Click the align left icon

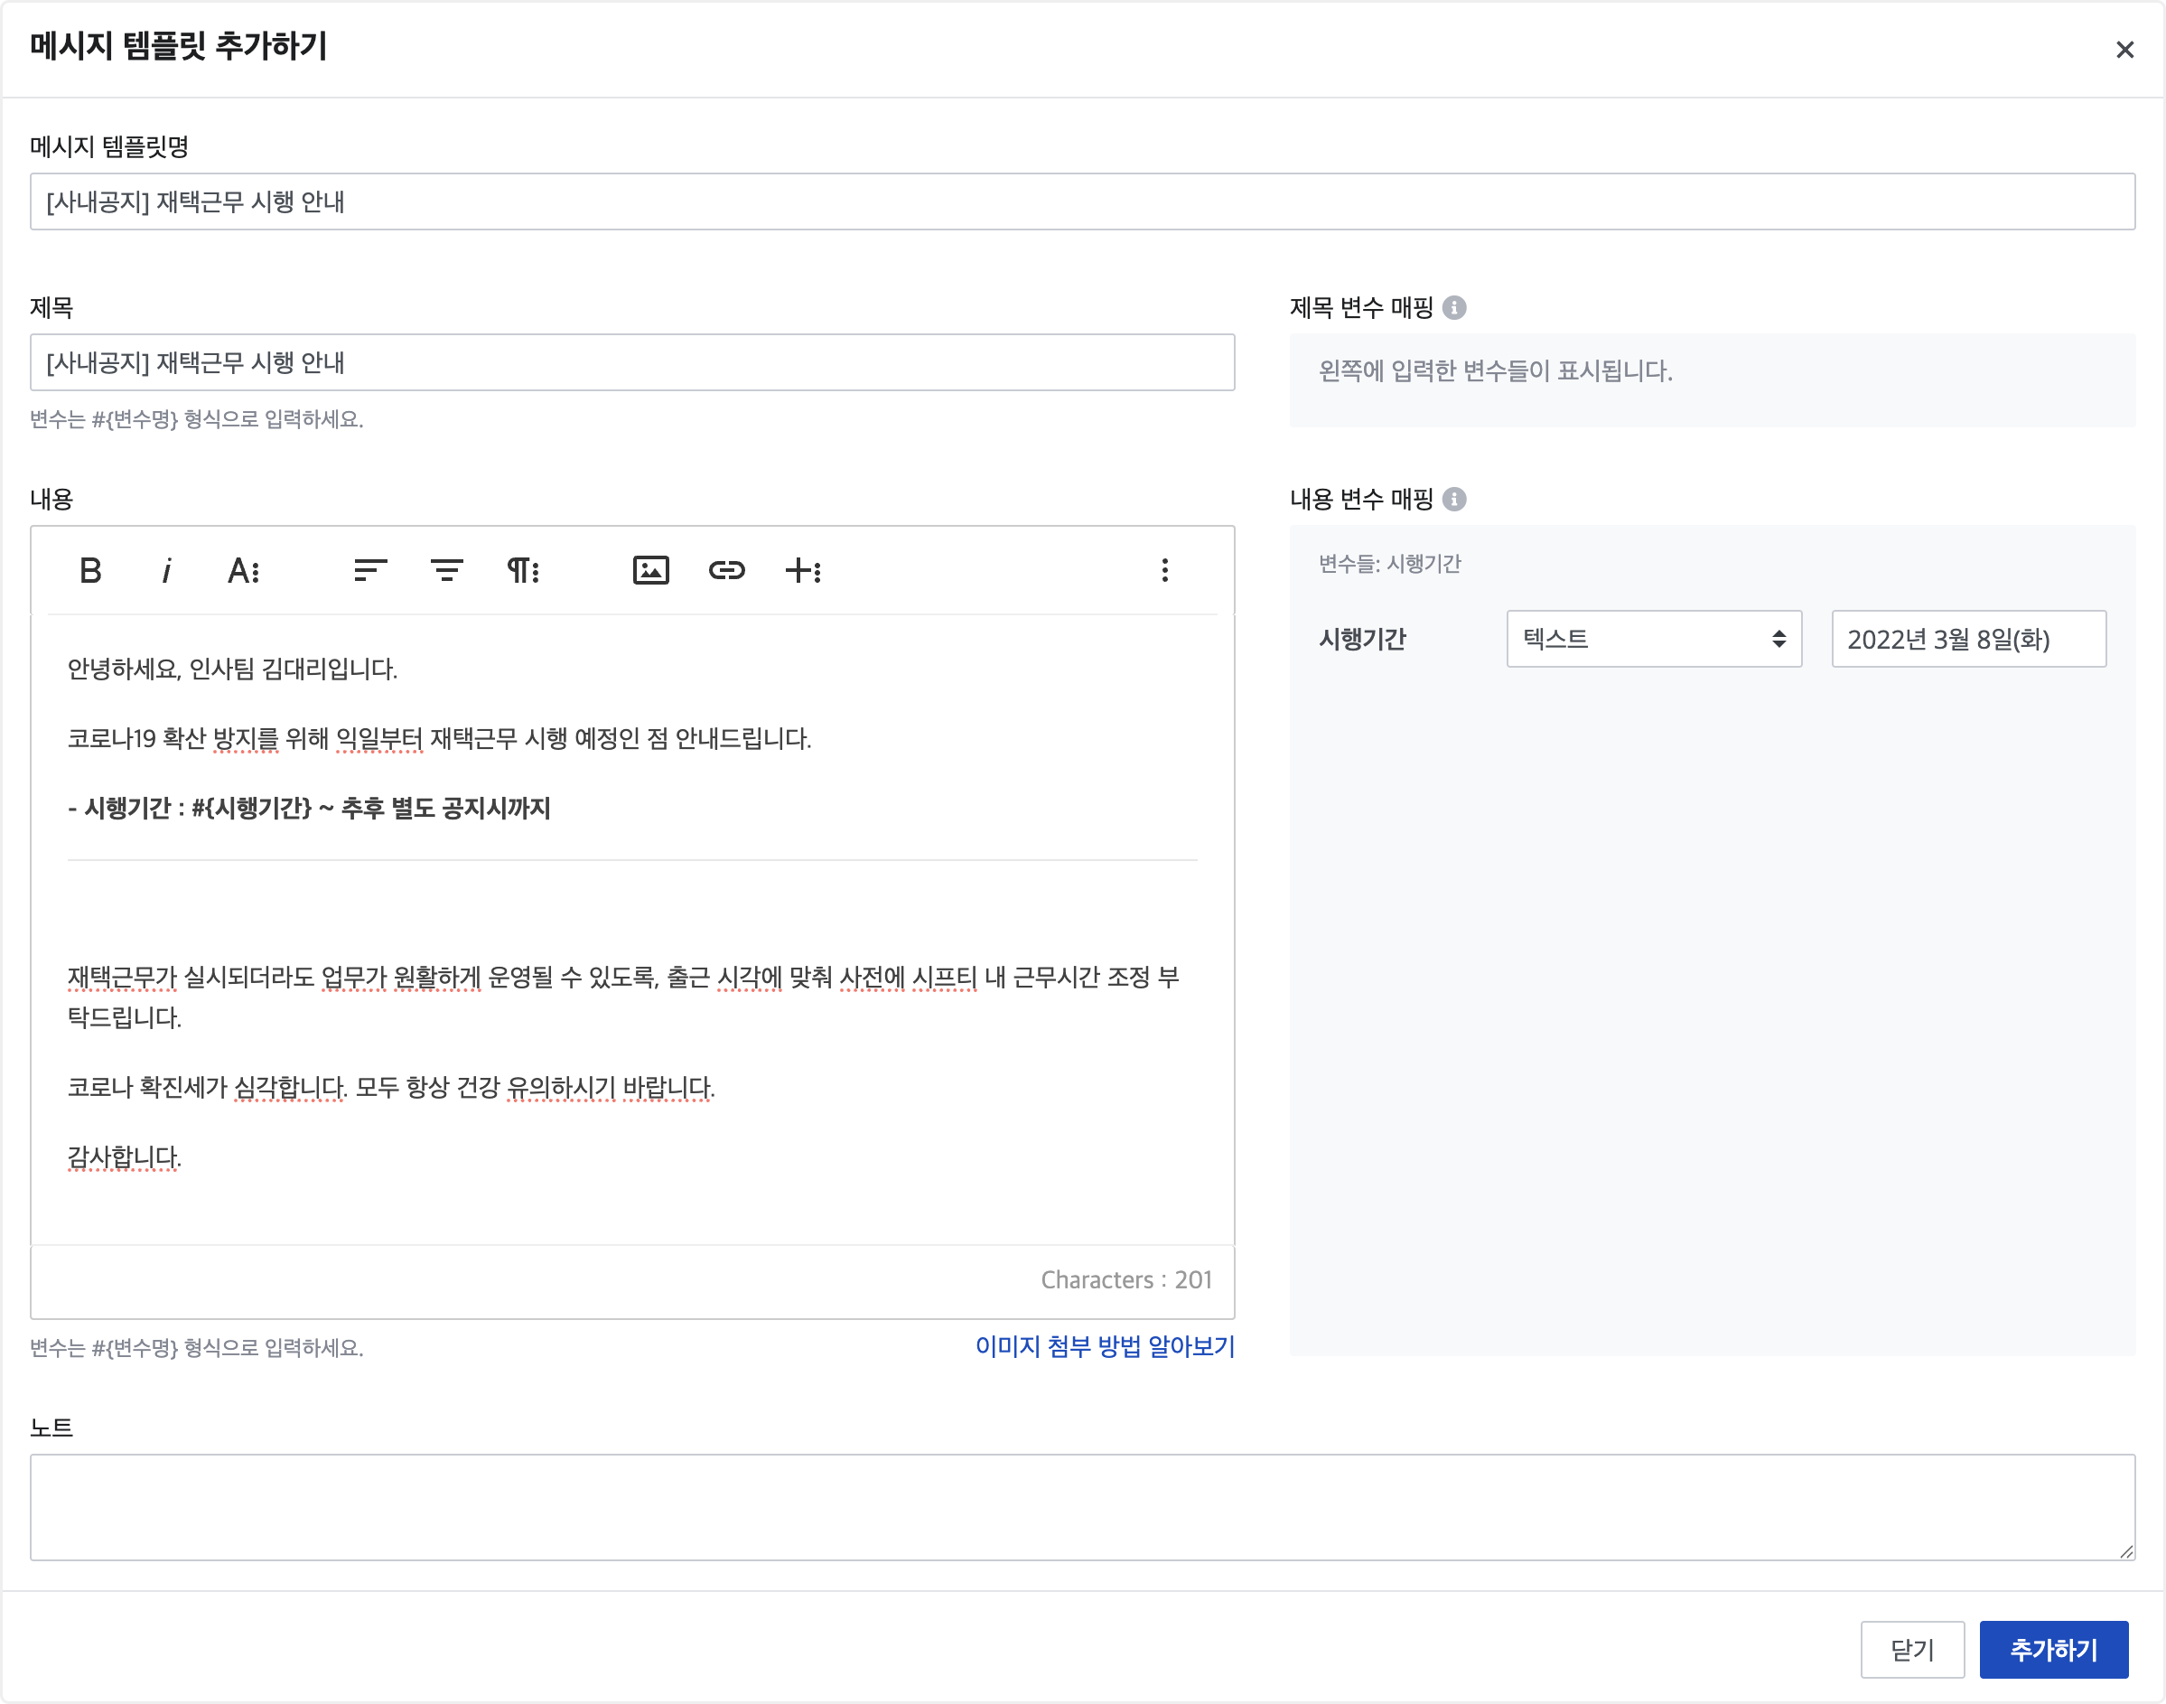coord(370,571)
